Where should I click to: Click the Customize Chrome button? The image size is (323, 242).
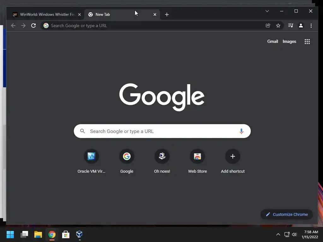pyautogui.click(x=287, y=214)
